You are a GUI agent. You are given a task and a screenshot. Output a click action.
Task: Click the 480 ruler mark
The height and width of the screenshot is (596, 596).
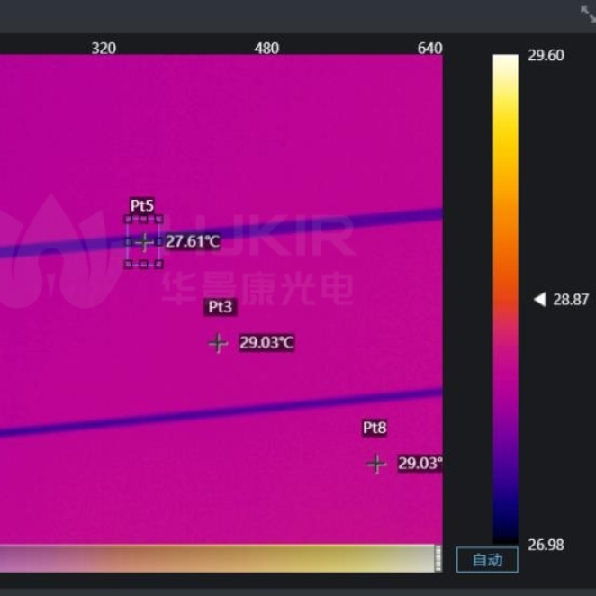click(267, 48)
